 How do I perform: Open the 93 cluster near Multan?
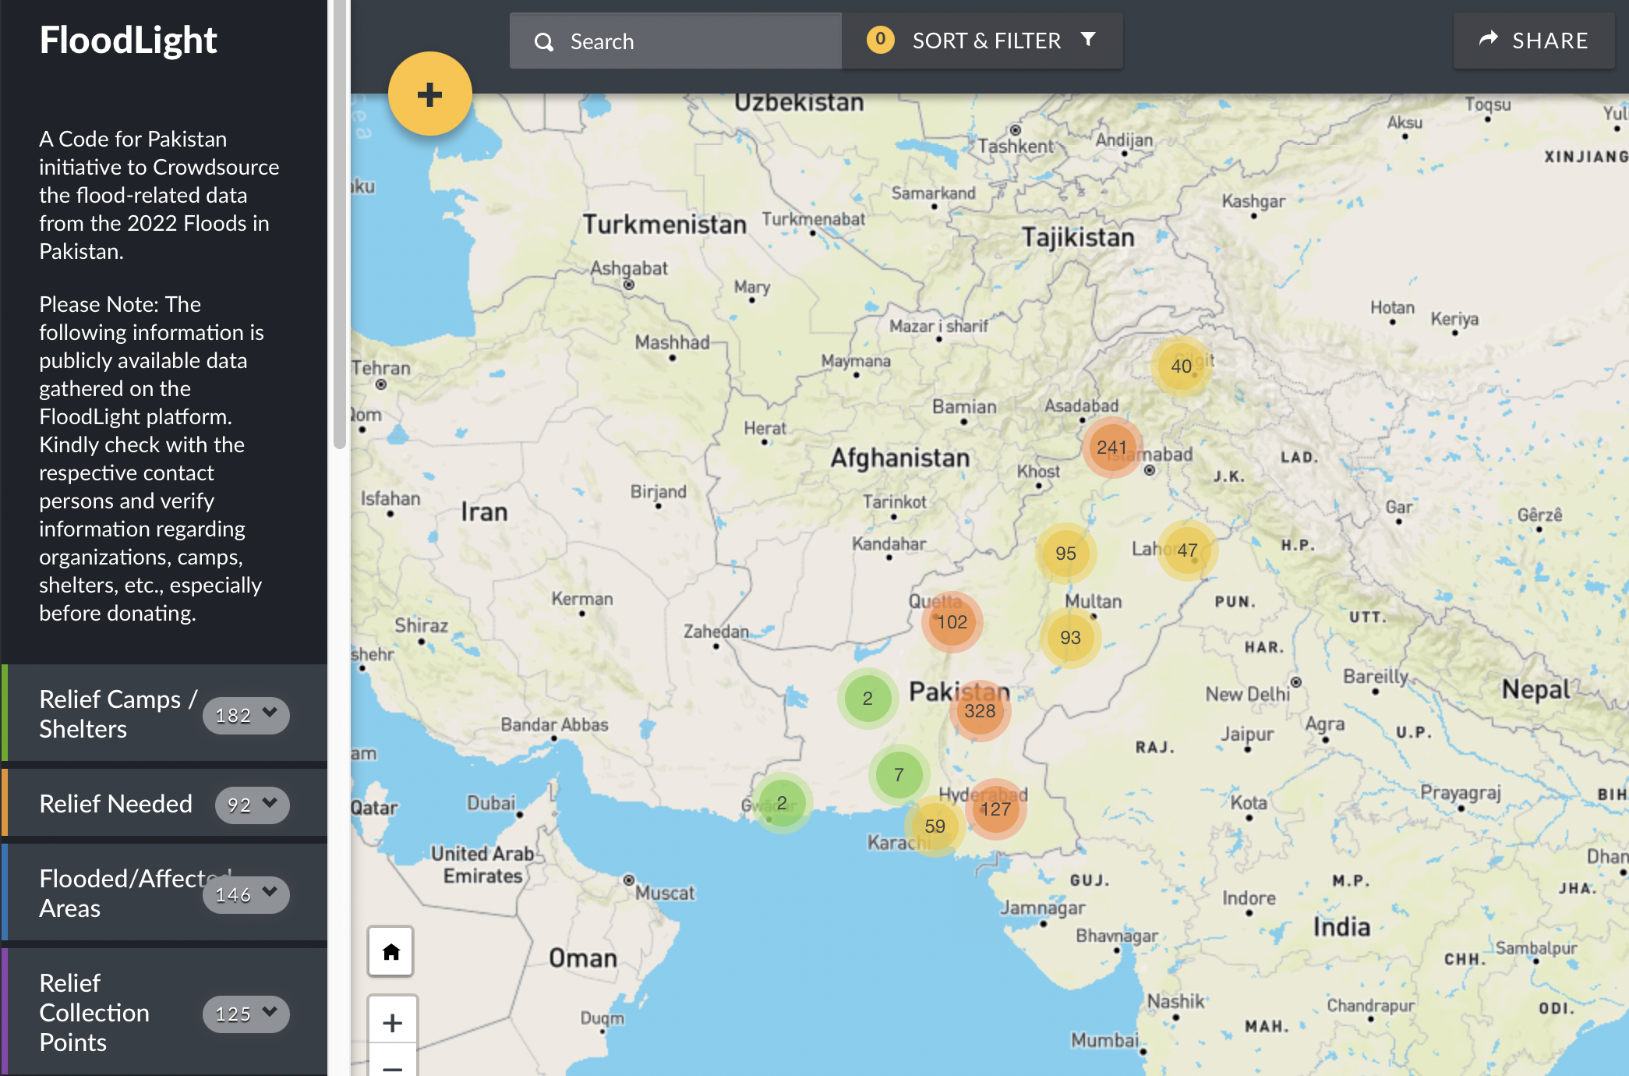(x=1070, y=638)
